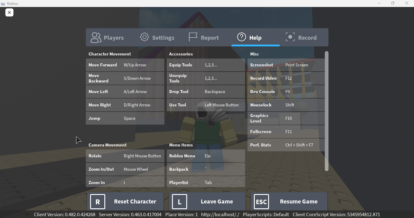The image size is (414, 218).
Task: Click the Misc heading
Action: 255,54
